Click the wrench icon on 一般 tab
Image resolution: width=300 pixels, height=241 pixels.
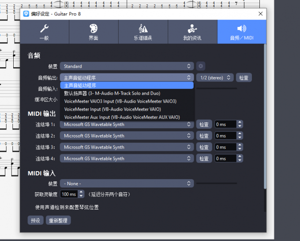click(45, 29)
